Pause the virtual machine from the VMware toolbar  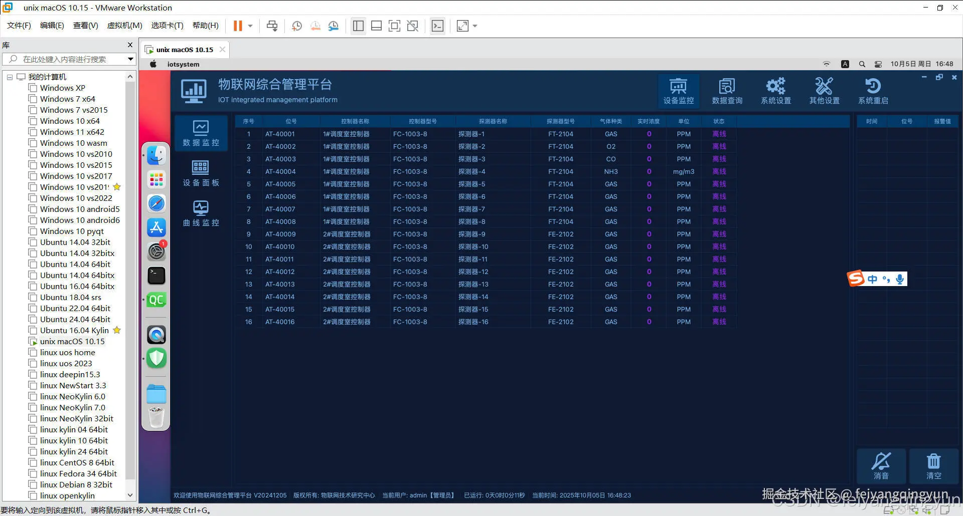238,26
